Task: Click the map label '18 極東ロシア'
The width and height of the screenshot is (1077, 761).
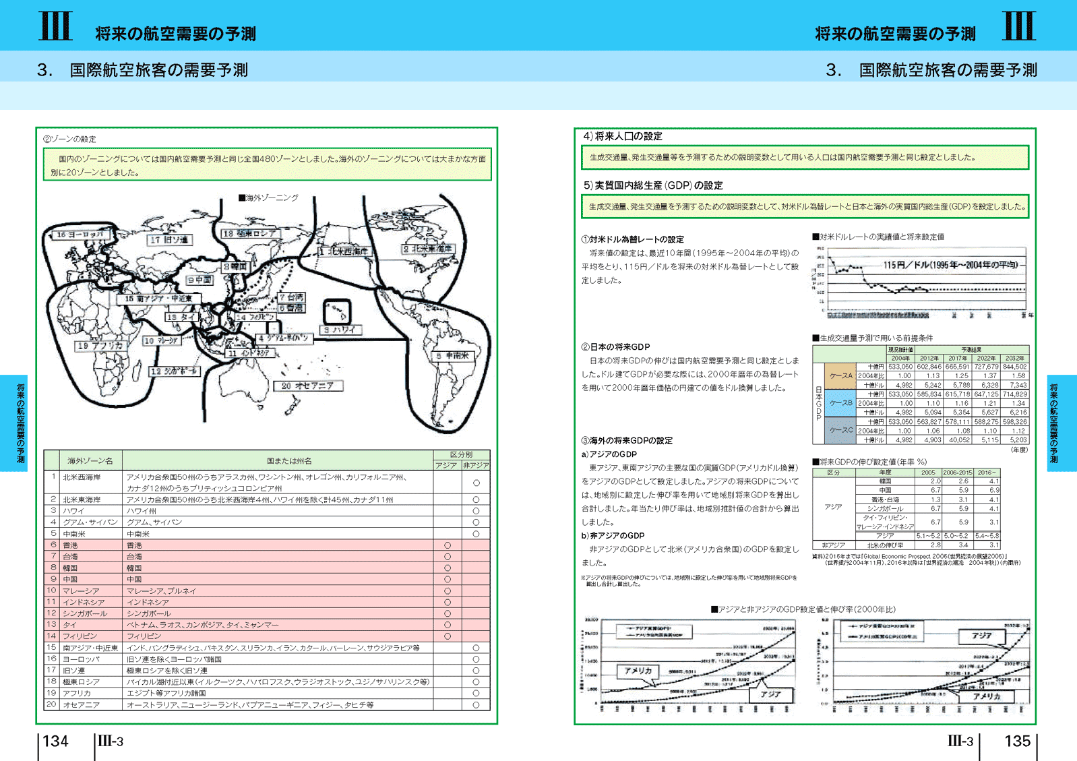Action: pyautogui.click(x=249, y=233)
